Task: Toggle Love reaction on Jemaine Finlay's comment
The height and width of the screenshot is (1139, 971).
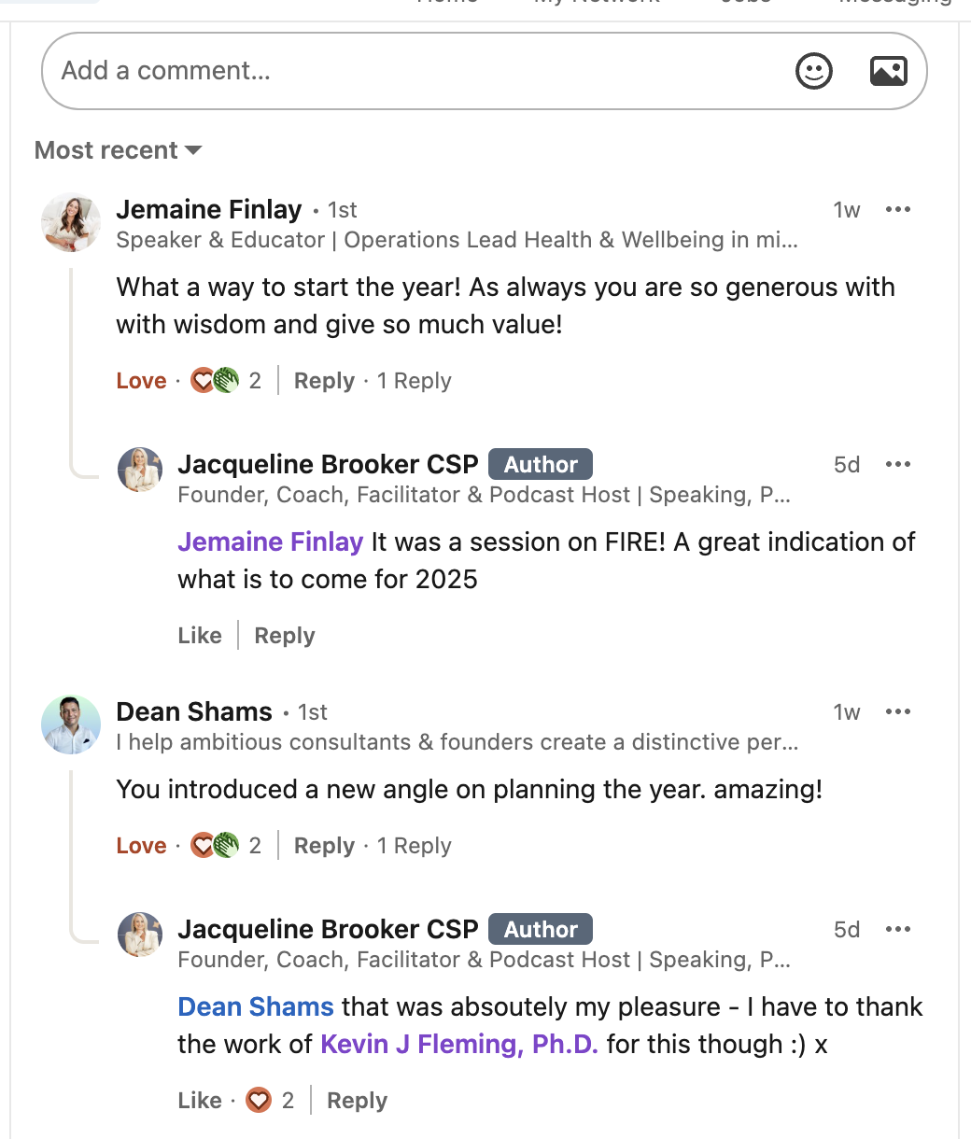Action: coord(141,381)
